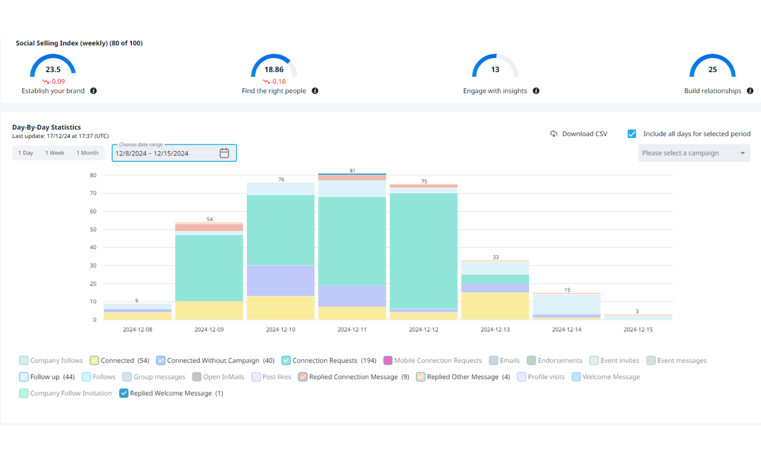The width and height of the screenshot is (761, 464).
Task: Expand campaign selector using dropdown arrow
Action: [742, 153]
